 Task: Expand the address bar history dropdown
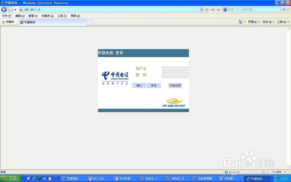point(201,10)
